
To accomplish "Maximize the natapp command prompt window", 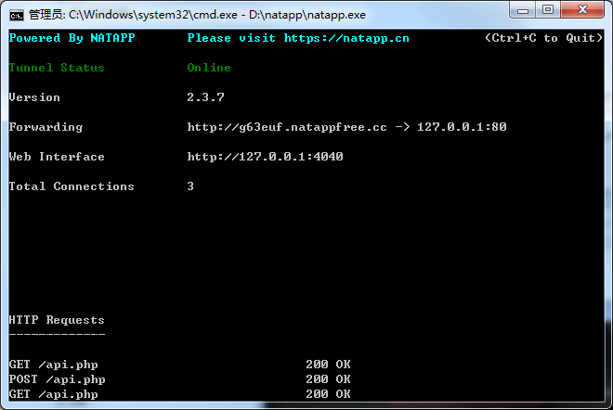I will (x=548, y=10).
